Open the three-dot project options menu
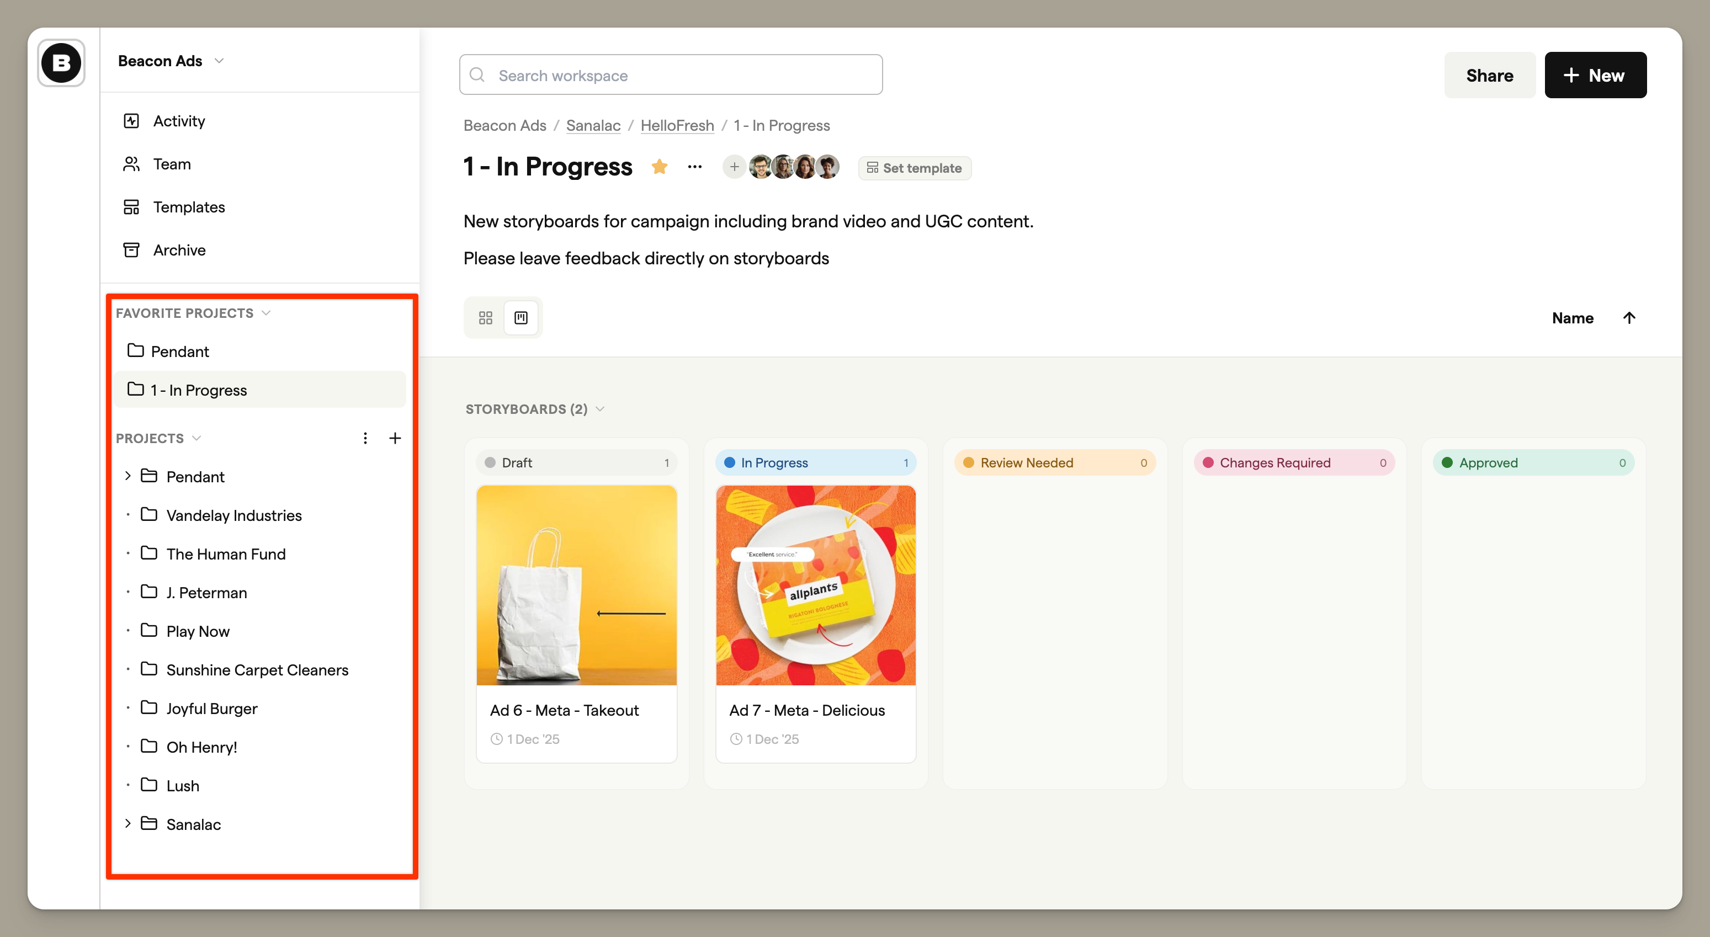This screenshot has width=1710, height=937. pos(694,167)
